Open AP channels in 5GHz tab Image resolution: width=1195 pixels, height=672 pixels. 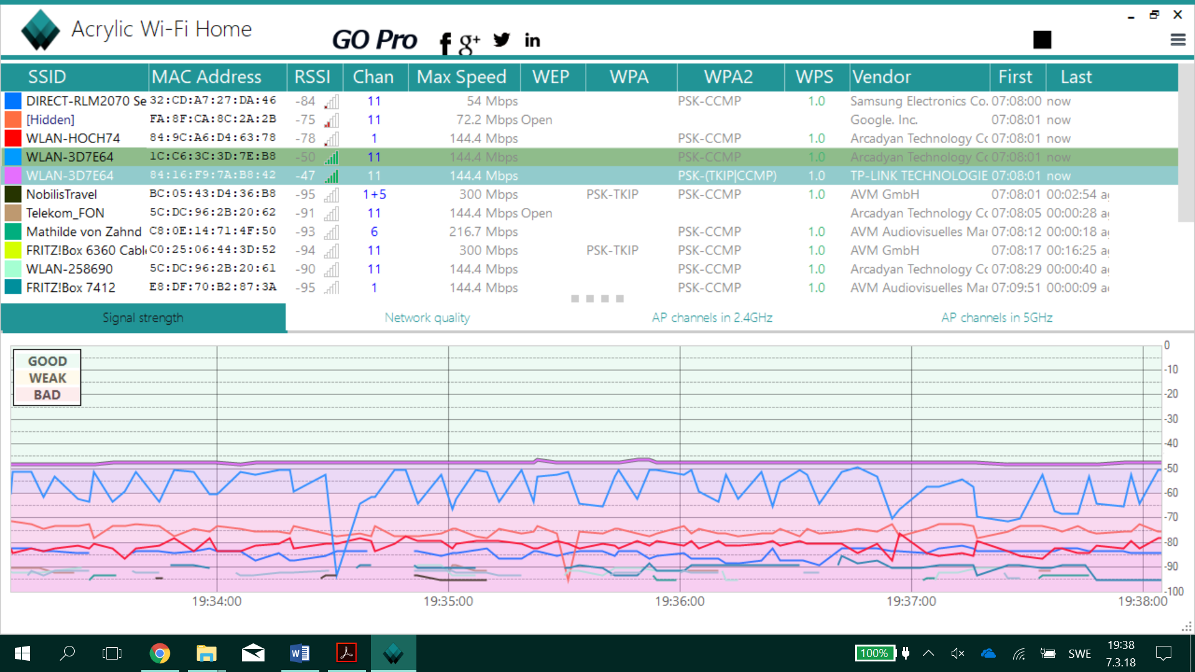(996, 318)
